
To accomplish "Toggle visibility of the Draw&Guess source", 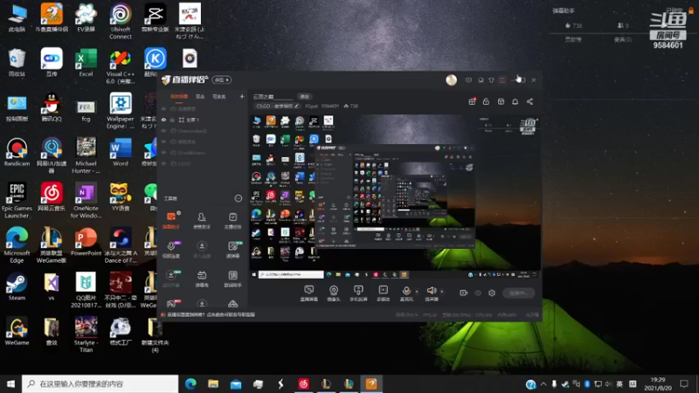I will click(x=163, y=153).
